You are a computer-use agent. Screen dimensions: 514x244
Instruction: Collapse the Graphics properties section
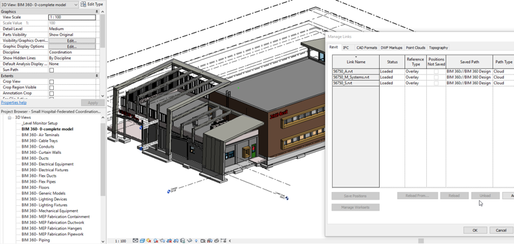tap(97, 12)
